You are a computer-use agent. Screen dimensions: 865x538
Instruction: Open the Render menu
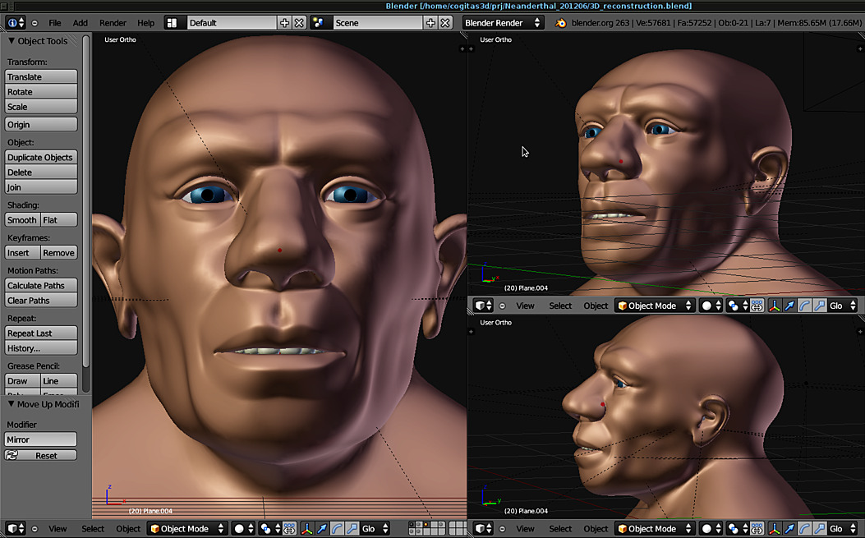click(112, 22)
